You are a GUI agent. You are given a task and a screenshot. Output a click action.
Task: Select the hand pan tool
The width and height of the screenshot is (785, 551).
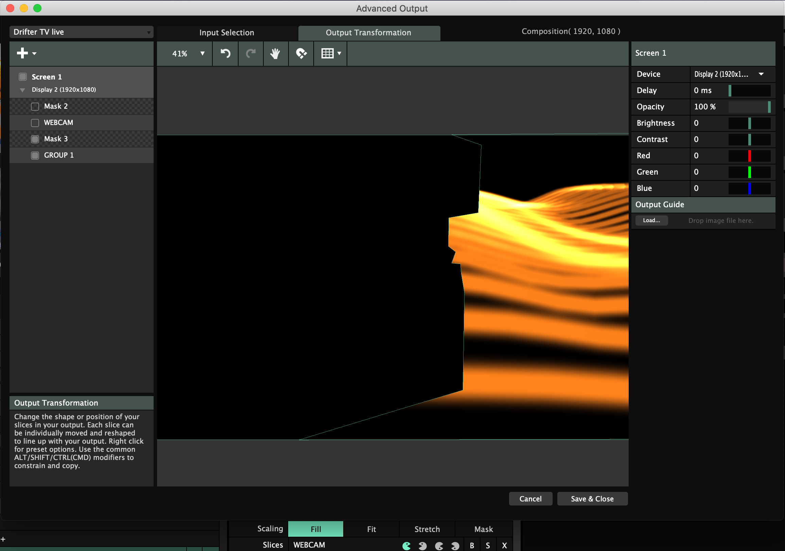275,53
